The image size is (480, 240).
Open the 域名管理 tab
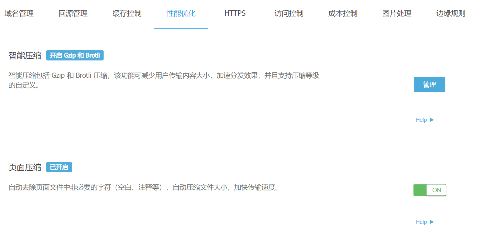19,13
